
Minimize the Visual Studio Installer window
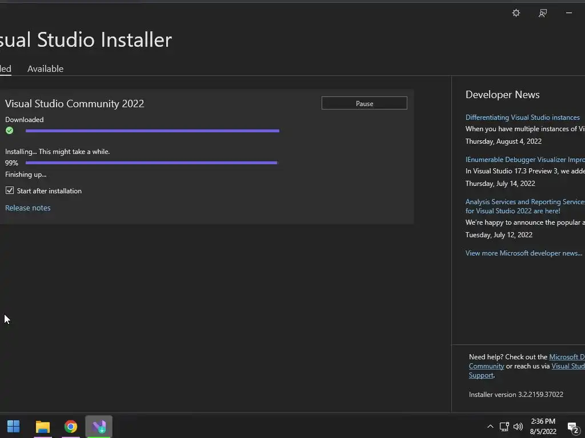pos(569,13)
